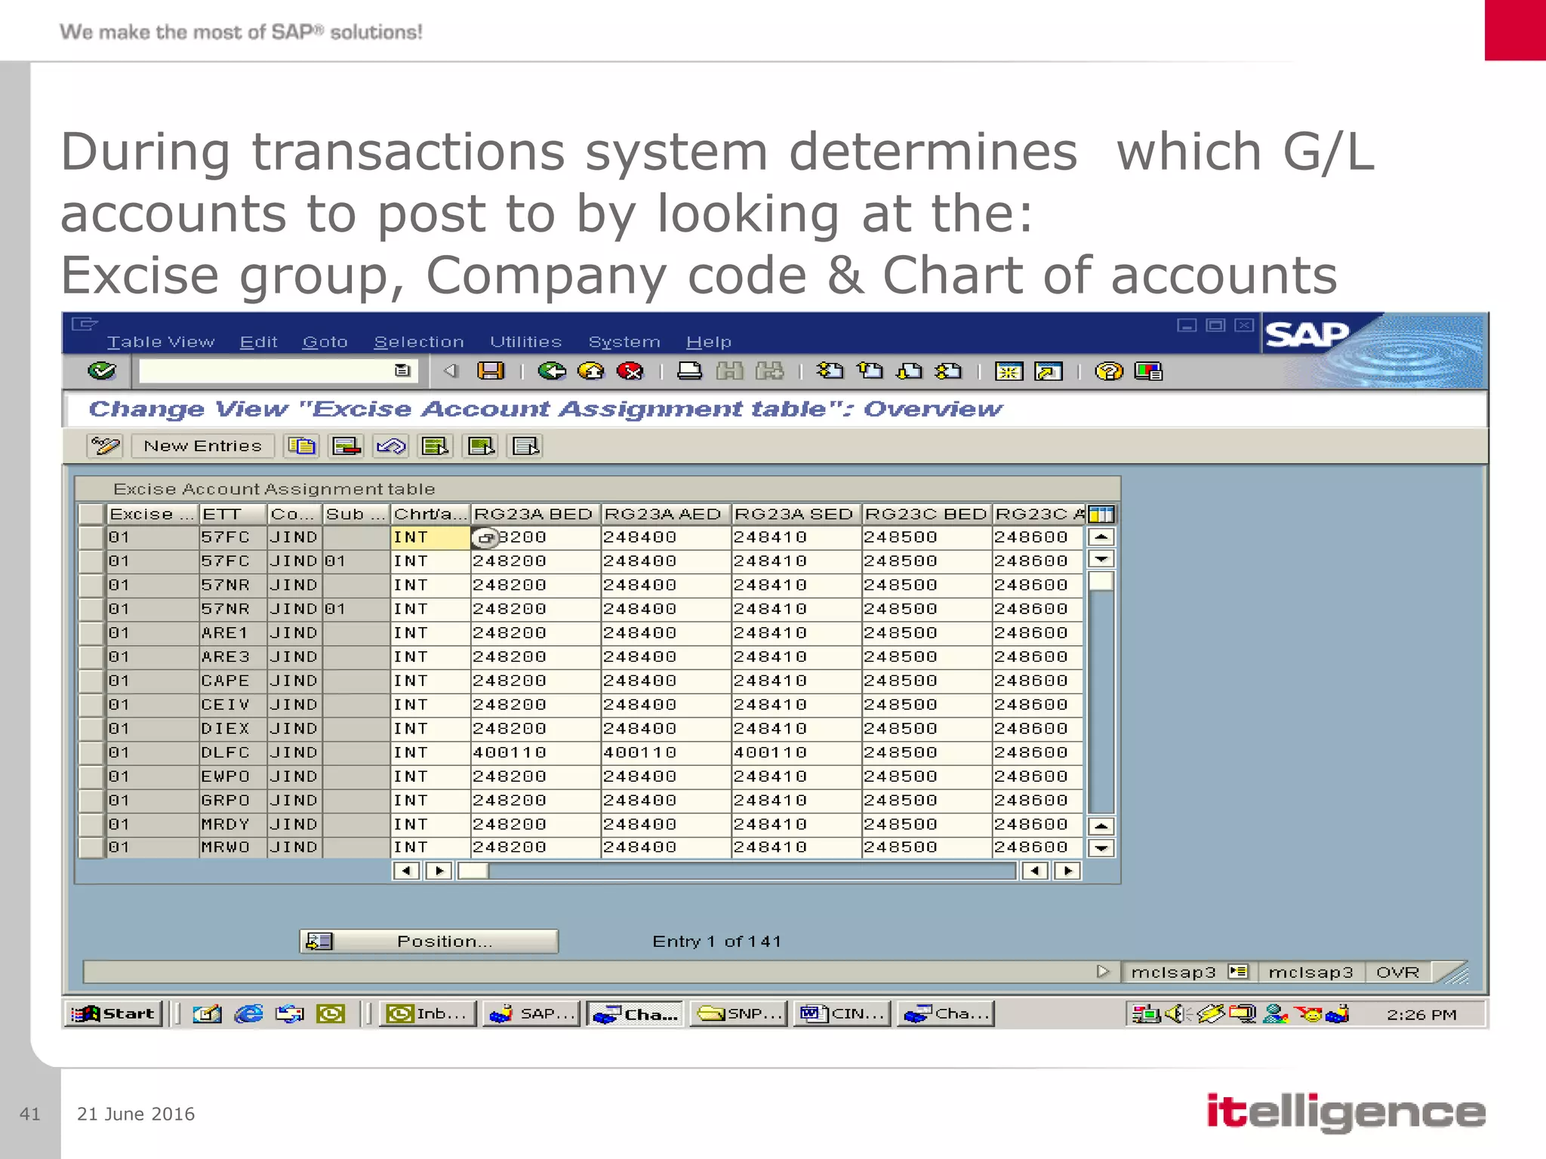Click the Delete row icon

coord(346,446)
